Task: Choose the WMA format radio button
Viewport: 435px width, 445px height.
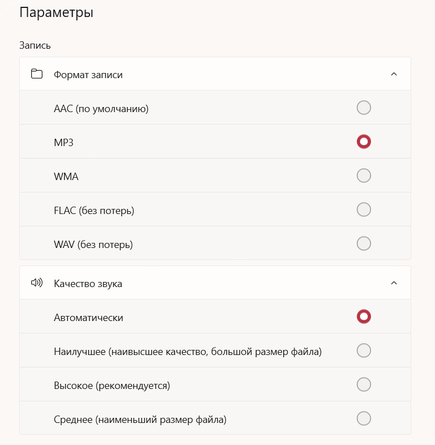Action: point(364,176)
